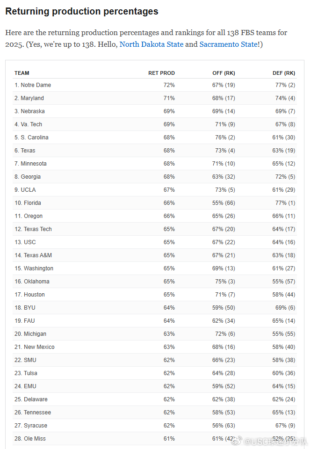311x449 pixels.
Task: Click the Returning production percentages heading
Action: coord(82,11)
